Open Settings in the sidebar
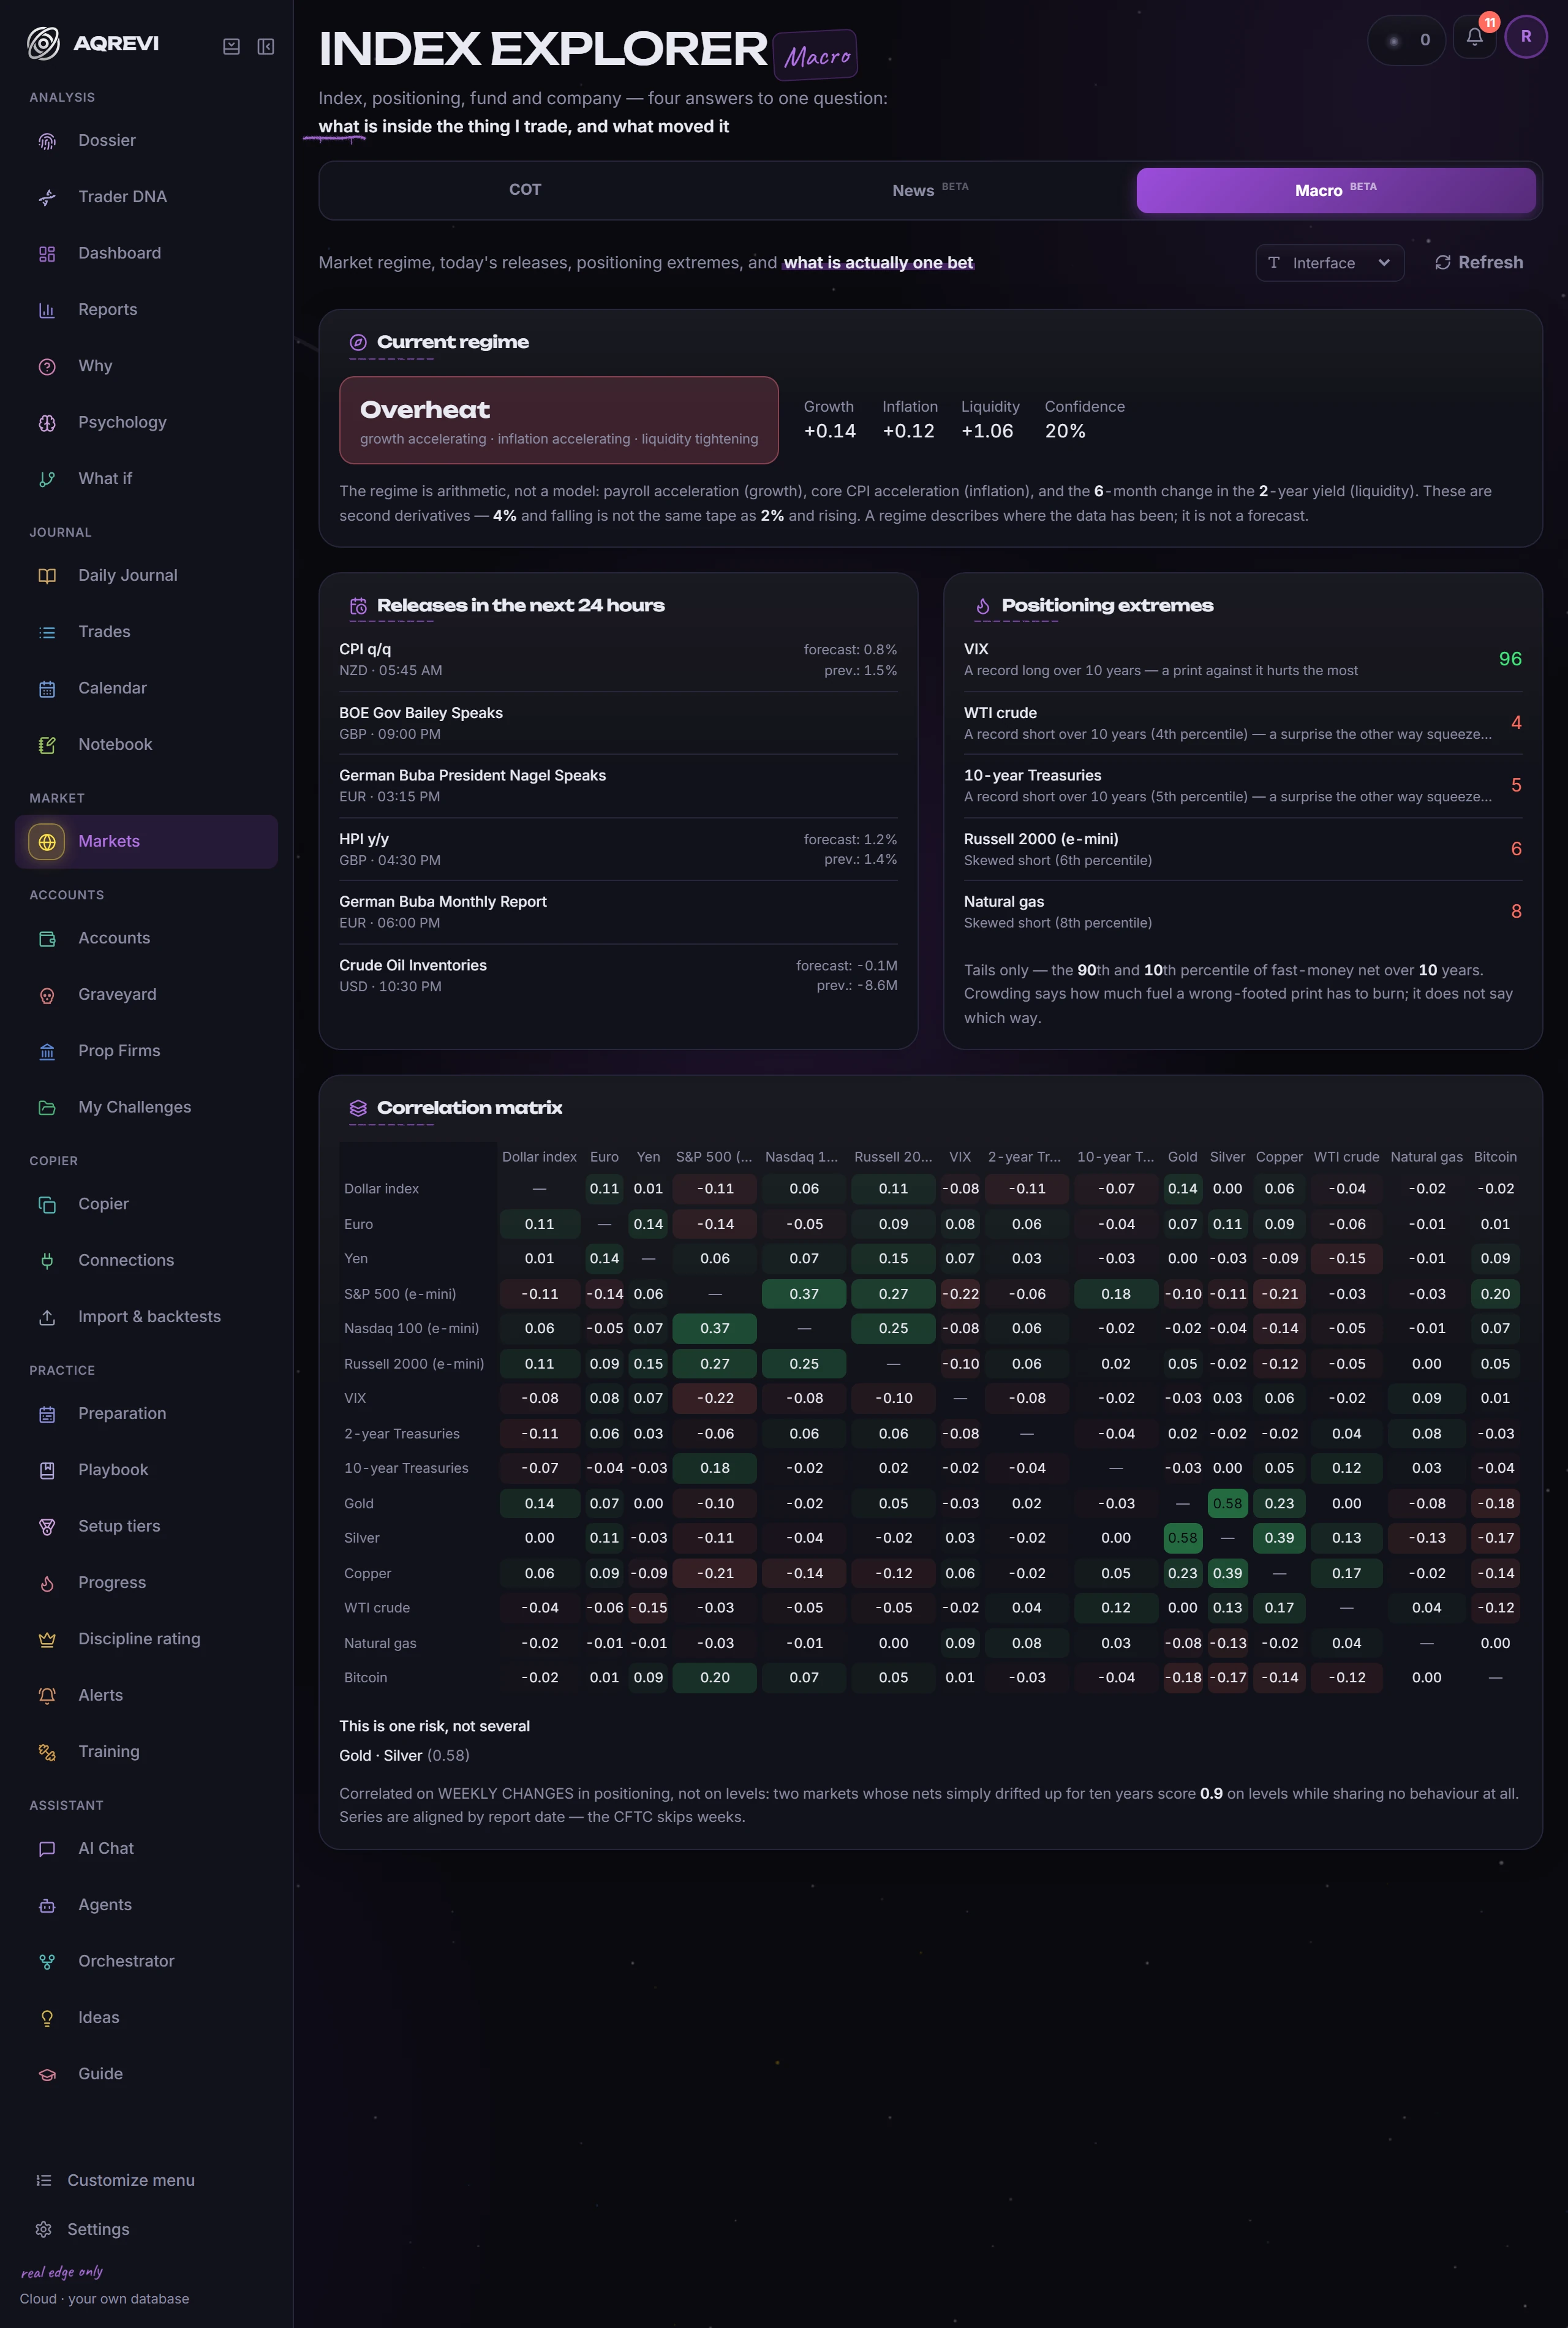Image resolution: width=1568 pixels, height=2328 pixels. pyautogui.click(x=97, y=2229)
